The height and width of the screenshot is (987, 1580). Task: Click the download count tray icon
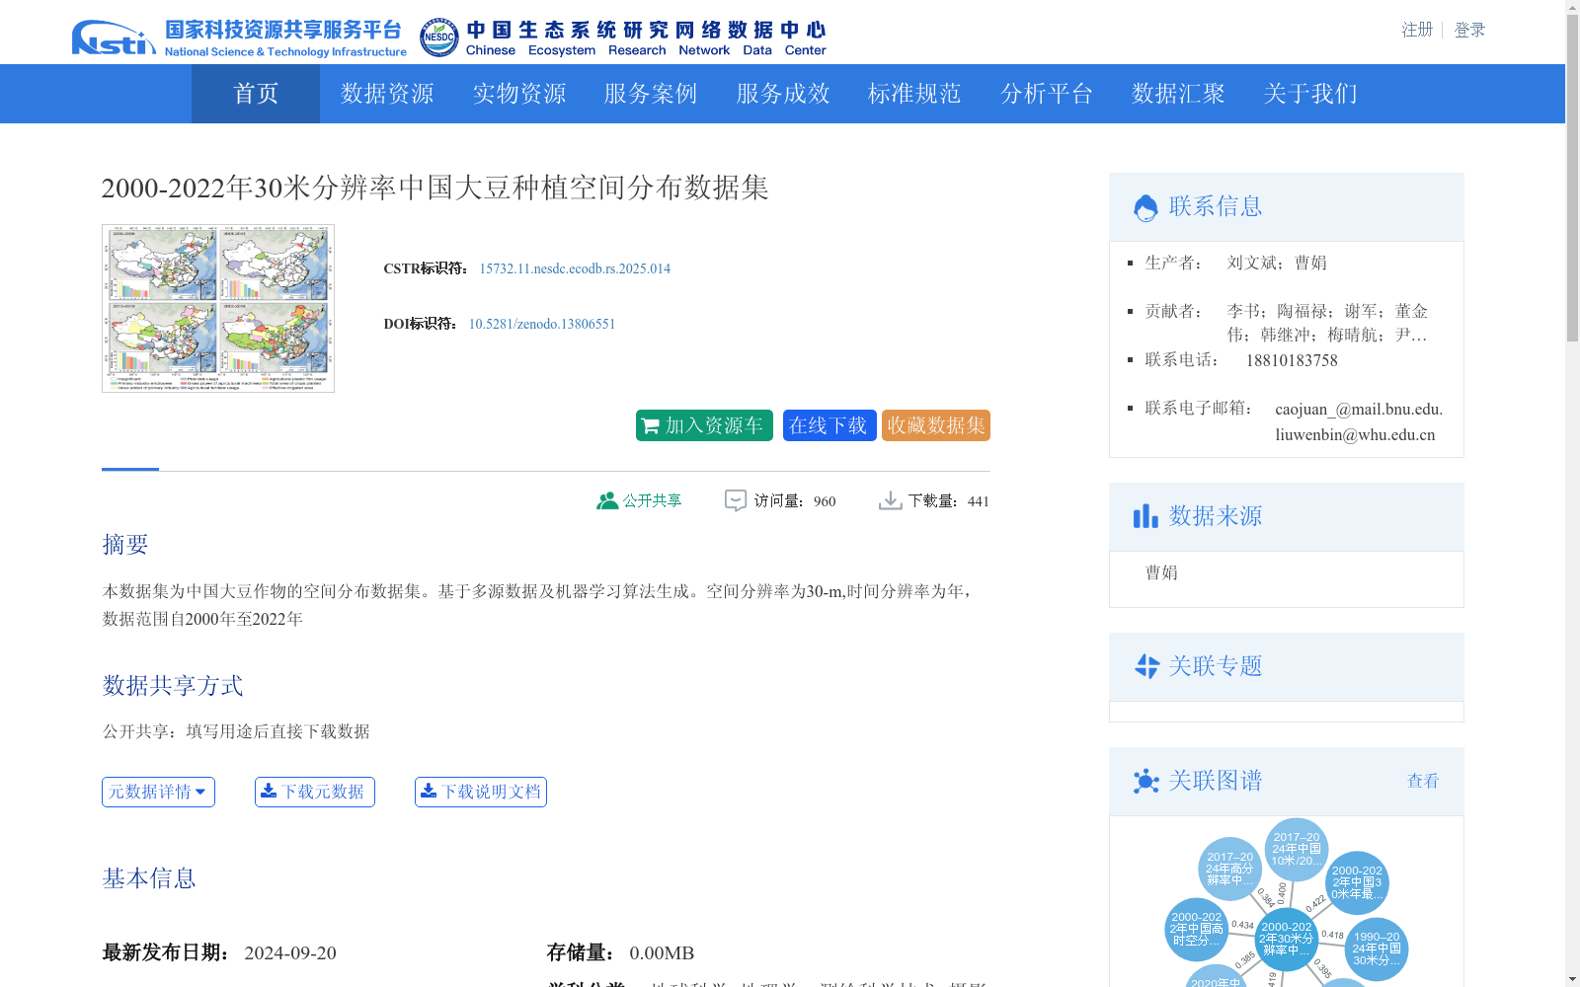point(891,500)
